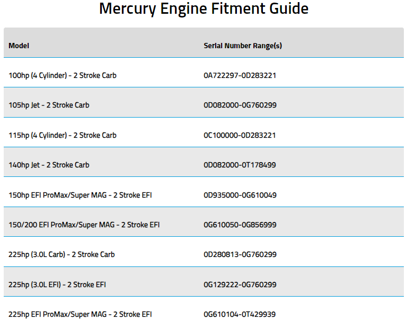Select the 225hp (3.0L EFI) 2 Stroke EFI row
The width and height of the screenshot is (406, 321).
click(x=204, y=282)
